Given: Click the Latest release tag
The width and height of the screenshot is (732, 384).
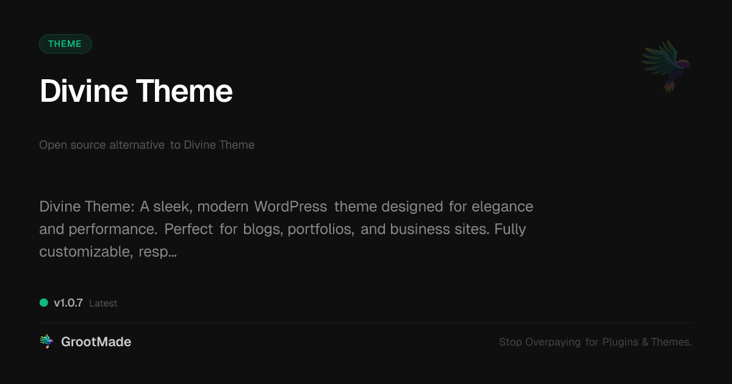Looking at the screenshot, I should click(103, 304).
